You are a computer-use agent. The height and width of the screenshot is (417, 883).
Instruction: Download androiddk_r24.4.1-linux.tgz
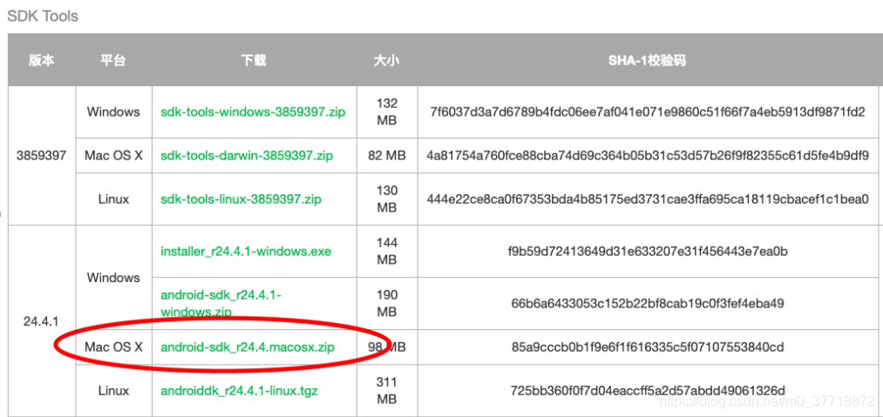pyautogui.click(x=241, y=391)
